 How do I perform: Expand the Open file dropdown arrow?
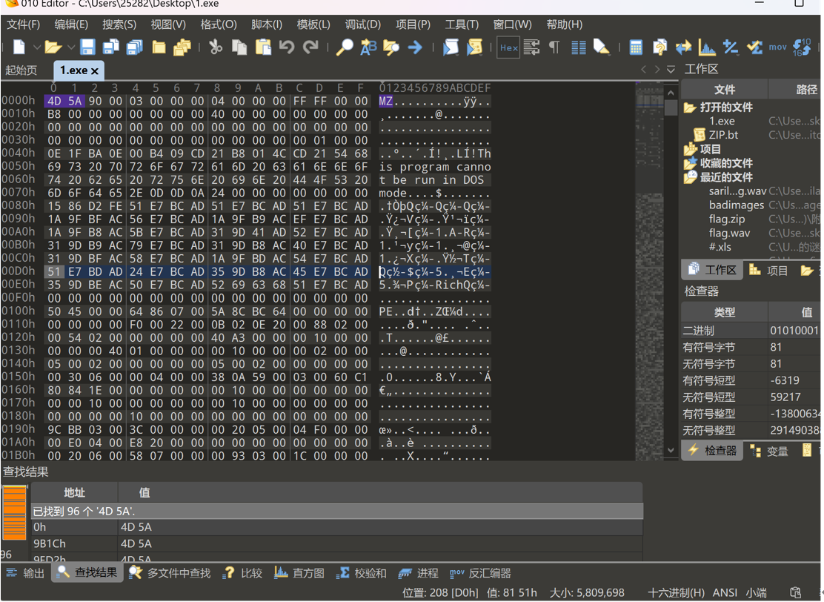click(x=71, y=47)
